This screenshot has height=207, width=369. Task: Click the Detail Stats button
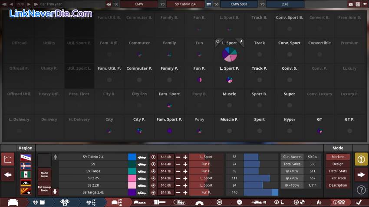pyautogui.click(x=338, y=171)
